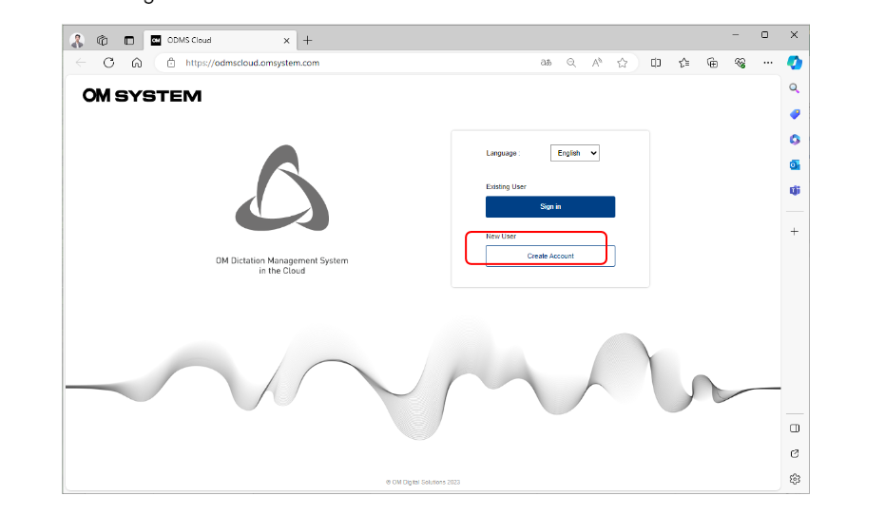Screen dimensions: 885x515
Task: Click the Copilot icon in Edge
Action: (795, 63)
